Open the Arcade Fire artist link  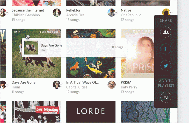(x=75, y=15)
